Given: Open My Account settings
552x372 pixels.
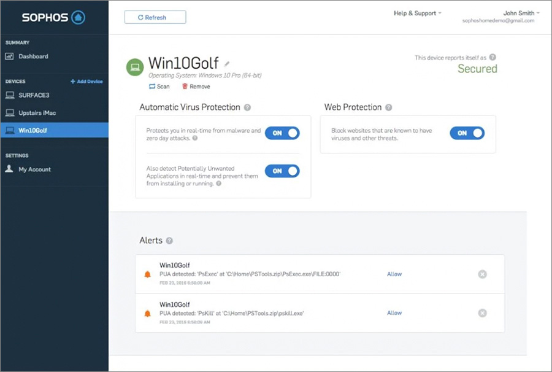Looking at the screenshot, I should [55, 169].
